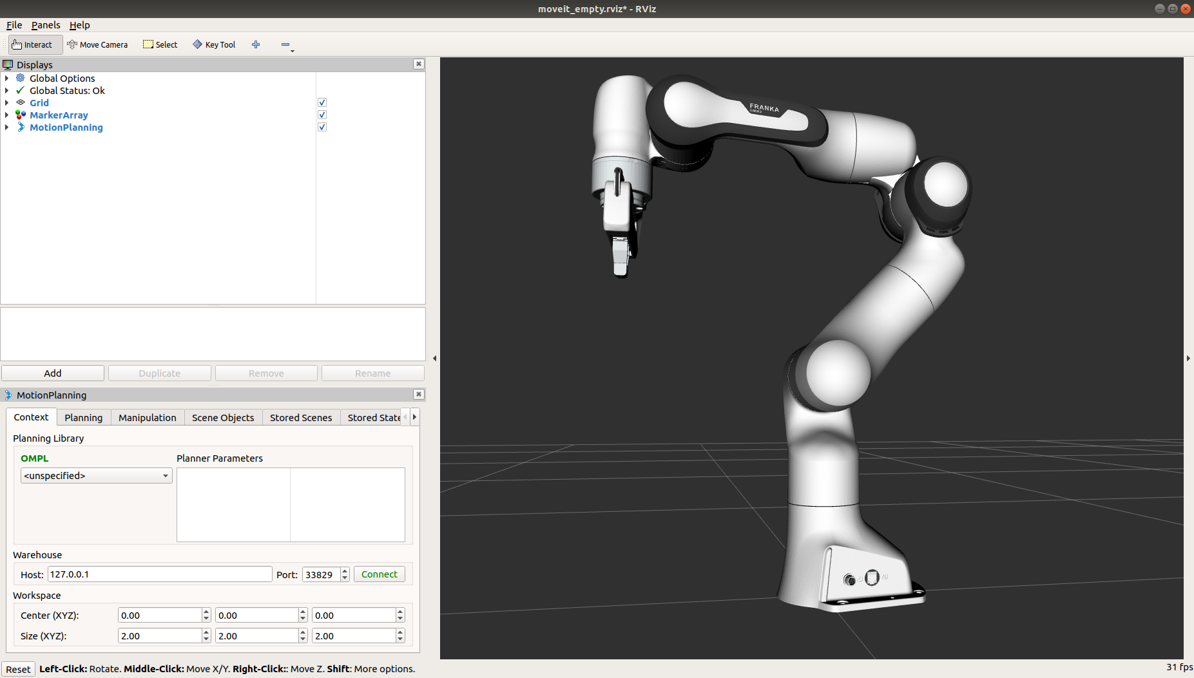
Task: Click the blue plus add-tool icon
Action: tap(256, 44)
